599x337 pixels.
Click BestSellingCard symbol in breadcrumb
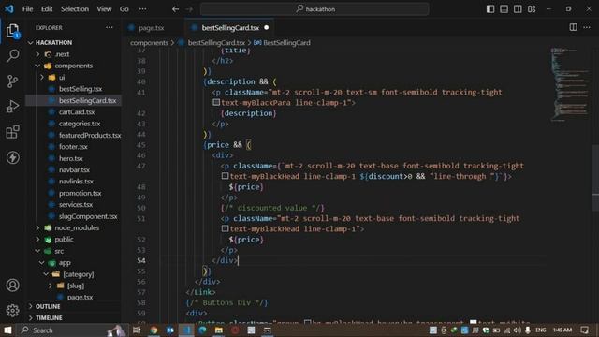click(x=286, y=43)
